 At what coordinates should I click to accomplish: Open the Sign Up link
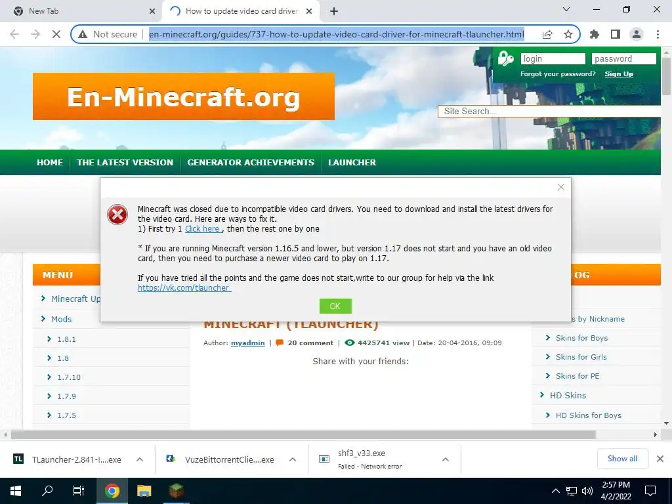(618, 73)
